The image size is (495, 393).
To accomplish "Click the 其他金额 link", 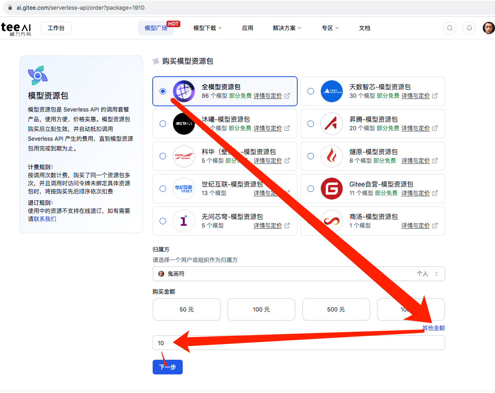I will 434,328.
